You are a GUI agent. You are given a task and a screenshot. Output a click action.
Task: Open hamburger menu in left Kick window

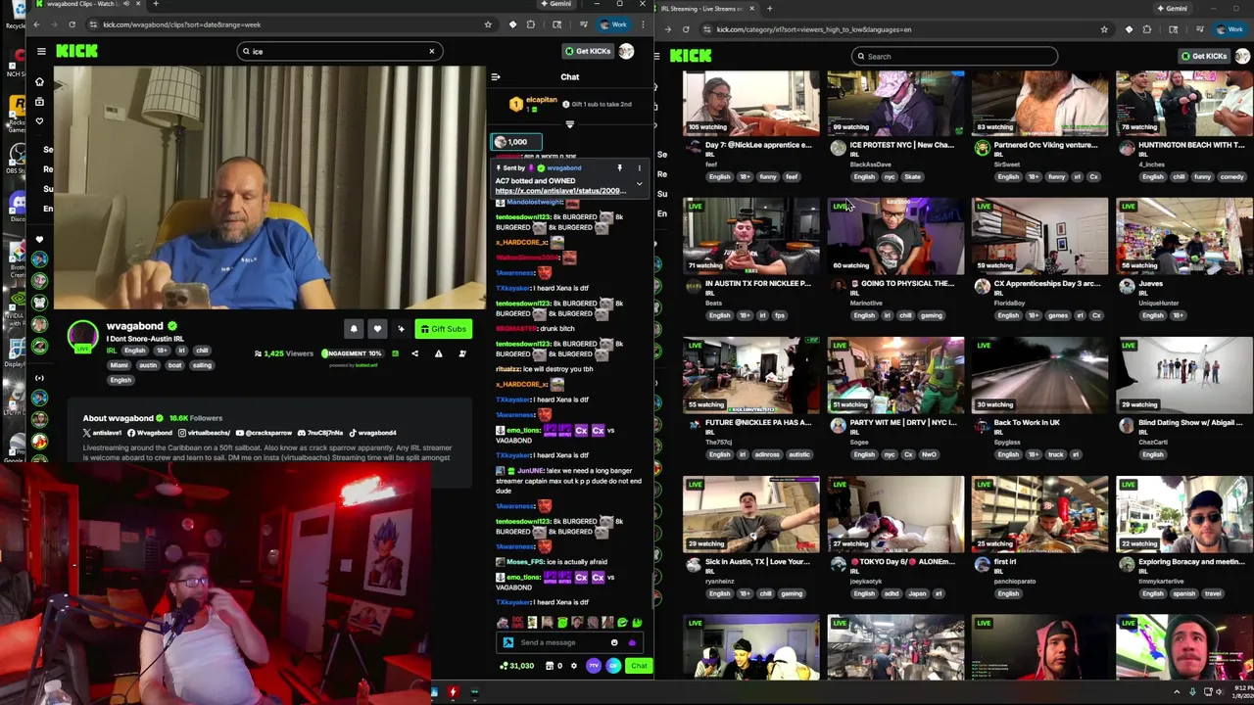(x=41, y=51)
